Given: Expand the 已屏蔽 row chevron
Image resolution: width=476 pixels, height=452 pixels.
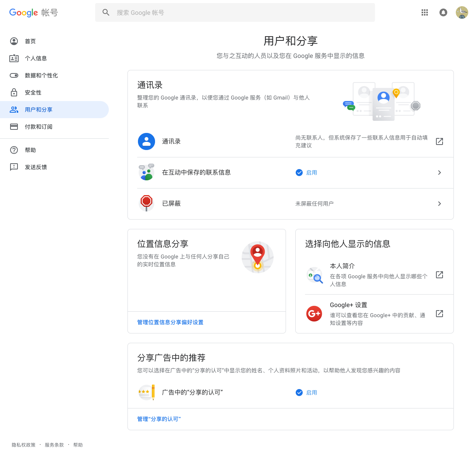Looking at the screenshot, I should 439,204.
